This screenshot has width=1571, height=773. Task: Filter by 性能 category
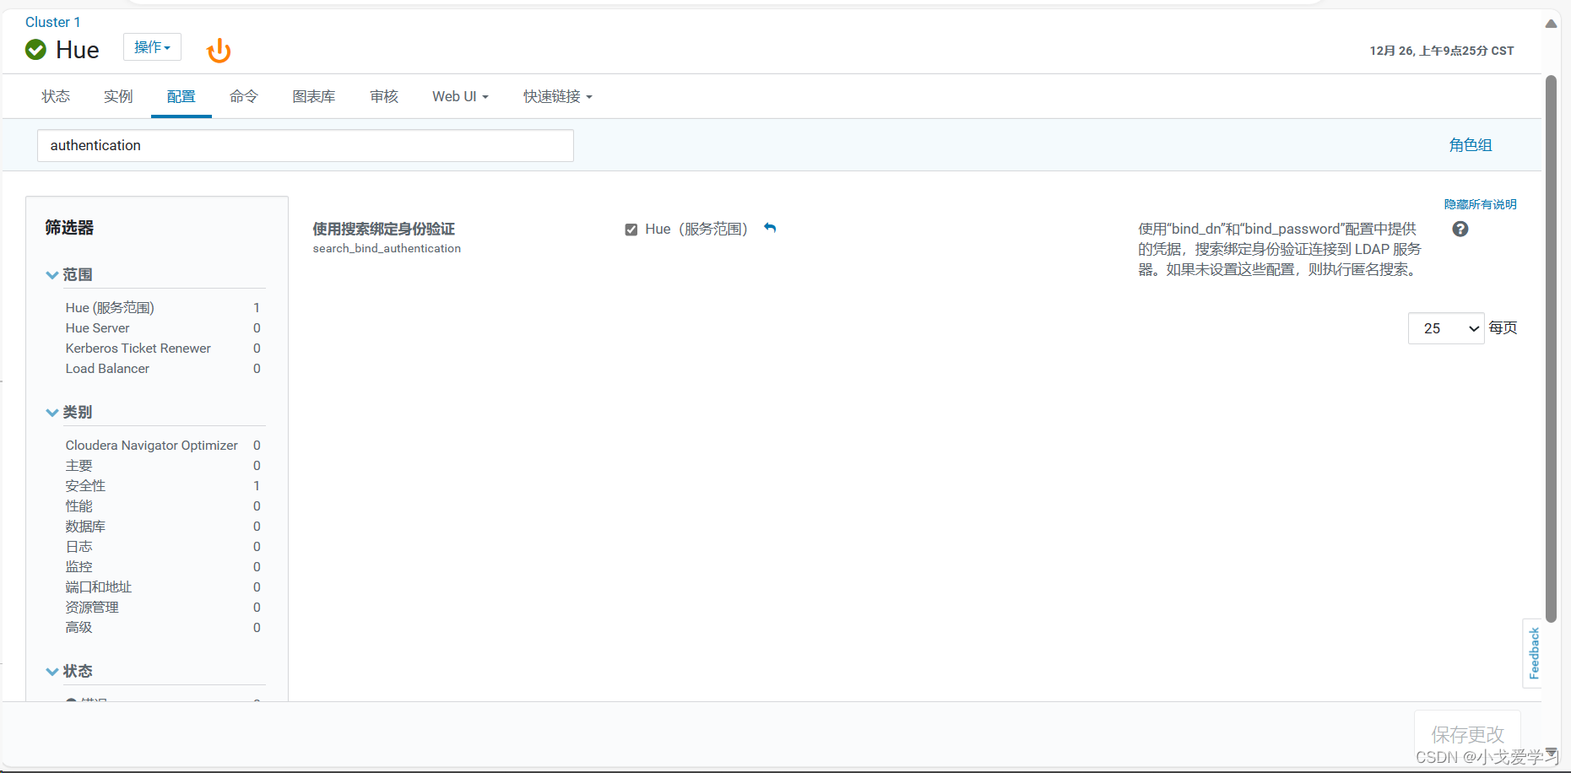(x=79, y=506)
